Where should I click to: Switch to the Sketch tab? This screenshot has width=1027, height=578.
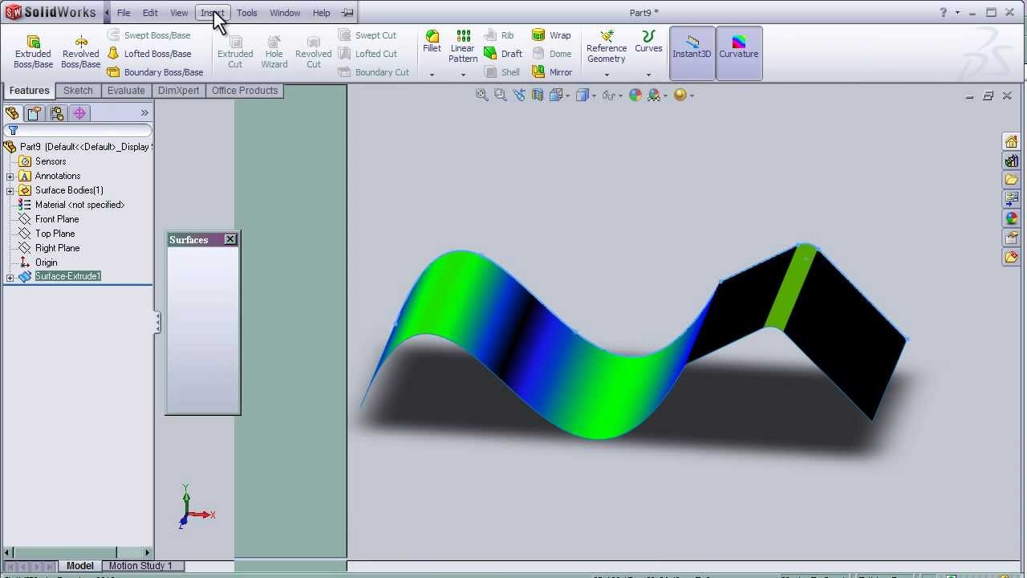(78, 91)
